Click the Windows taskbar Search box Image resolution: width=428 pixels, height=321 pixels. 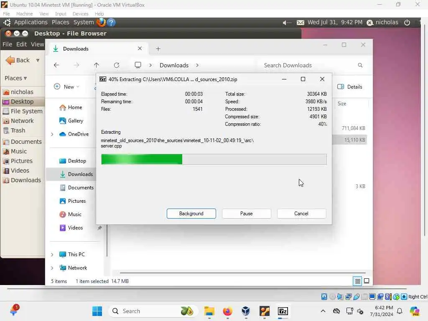coord(153,311)
